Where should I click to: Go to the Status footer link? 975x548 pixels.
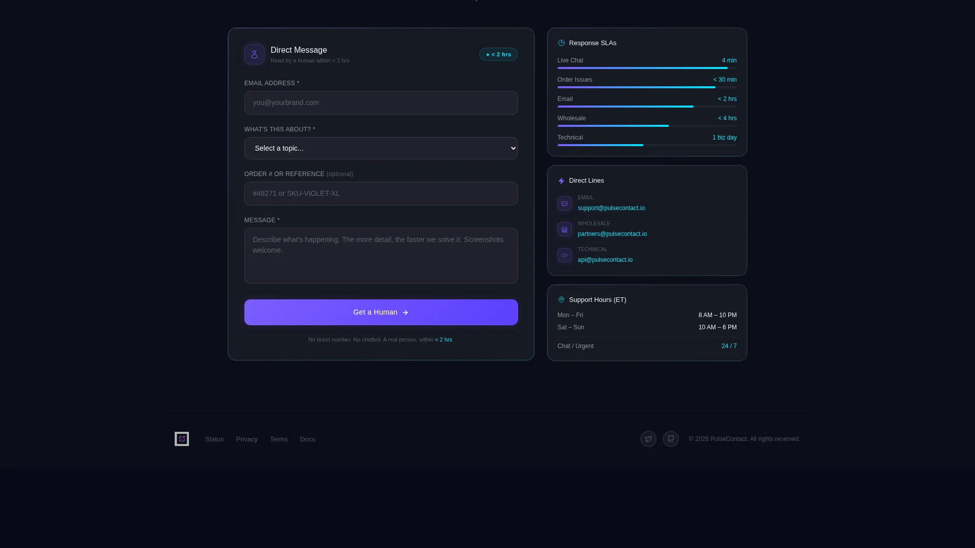coord(214,439)
